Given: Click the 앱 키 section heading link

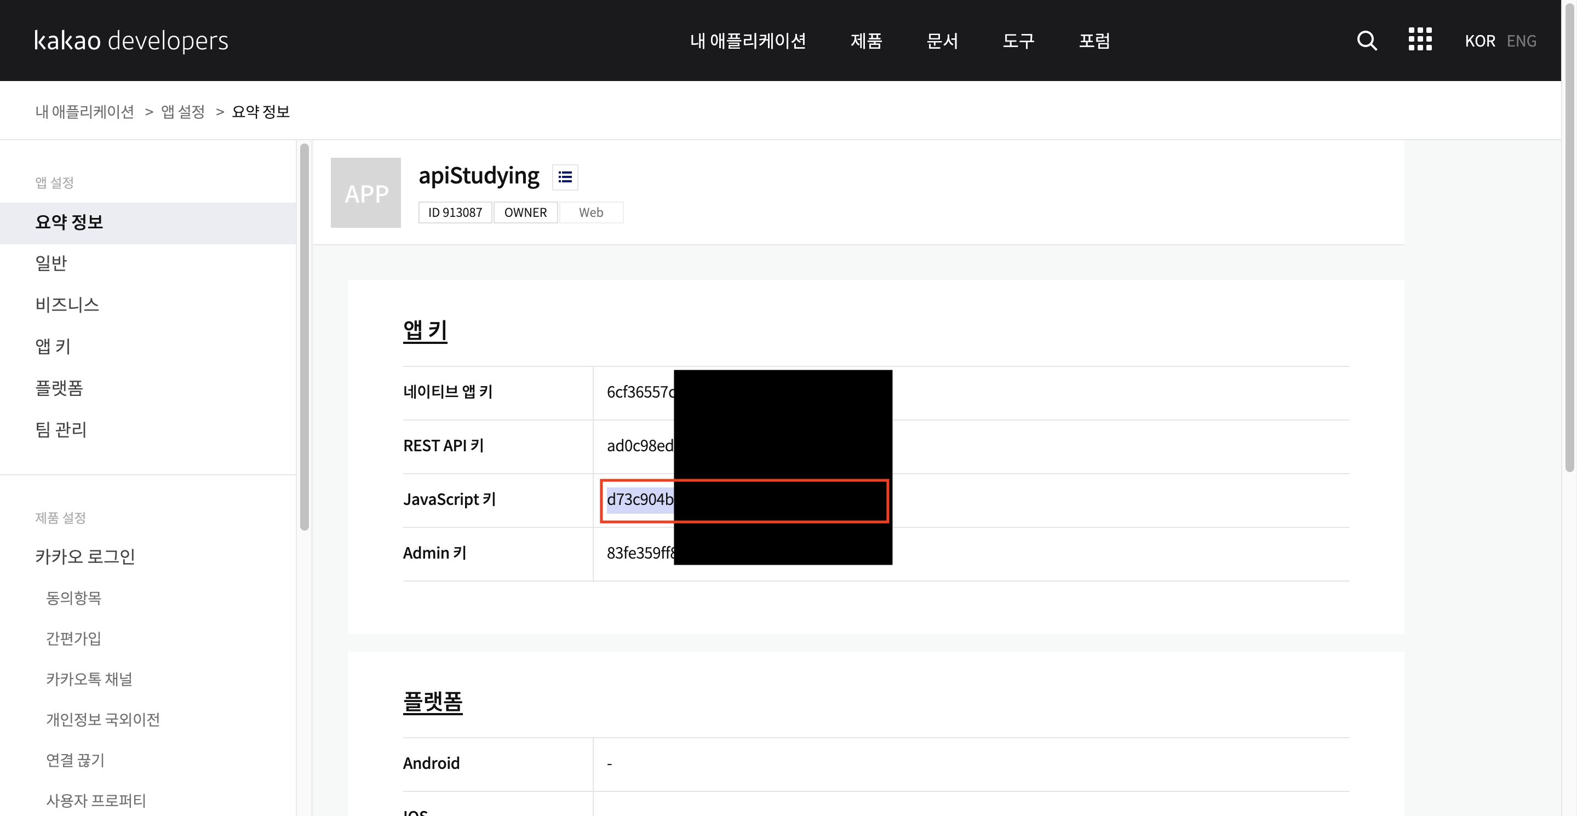Looking at the screenshot, I should coord(425,331).
